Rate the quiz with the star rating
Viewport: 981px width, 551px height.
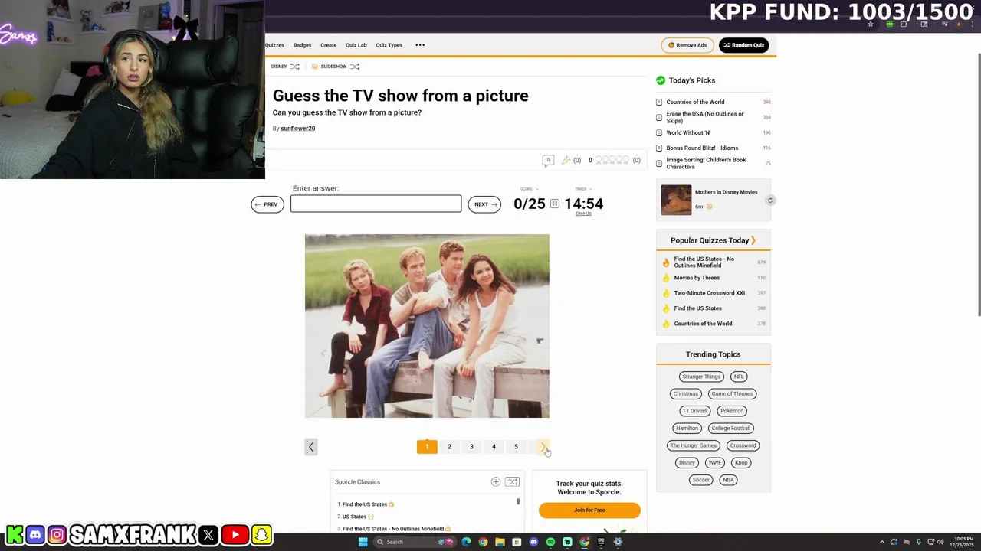[613, 160]
